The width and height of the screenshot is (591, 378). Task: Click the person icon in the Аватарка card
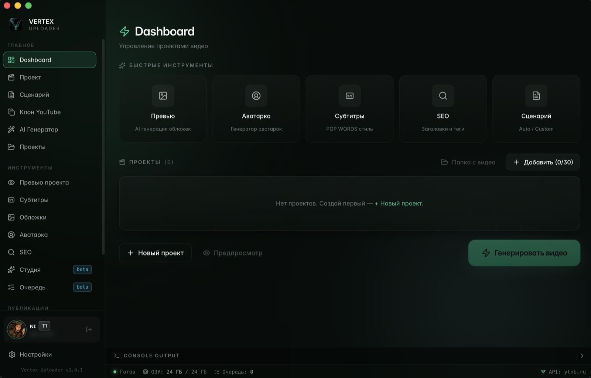(256, 96)
